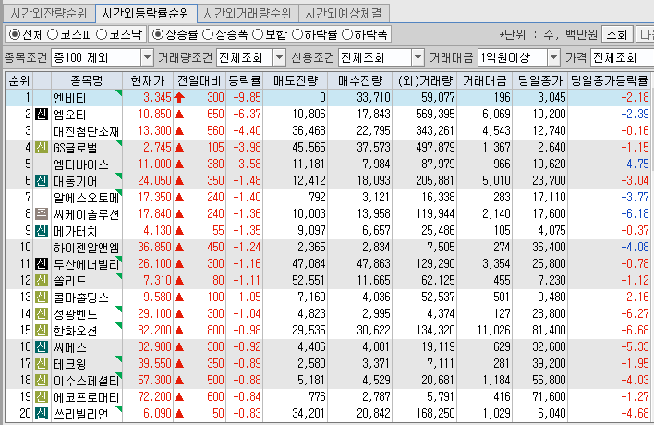Click the 신 badge icon beside 한화오션
Screen dimensions: 654x425
click(x=42, y=331)
